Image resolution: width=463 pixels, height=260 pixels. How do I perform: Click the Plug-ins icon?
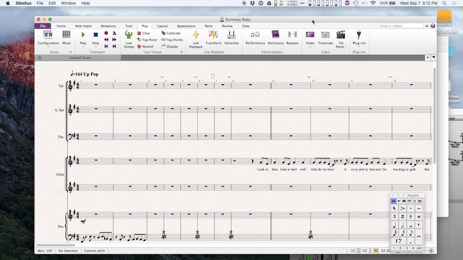coord(359,35)
